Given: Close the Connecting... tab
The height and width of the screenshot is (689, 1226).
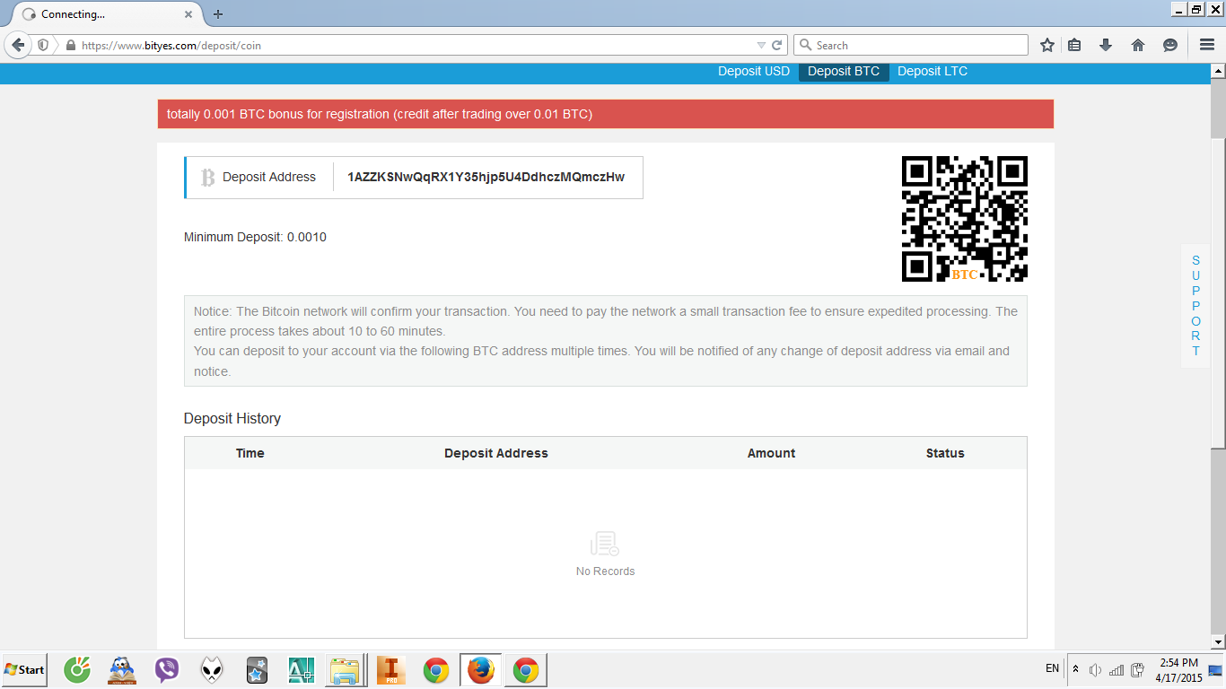Looking at the screenshot, I should pos(188,14).
